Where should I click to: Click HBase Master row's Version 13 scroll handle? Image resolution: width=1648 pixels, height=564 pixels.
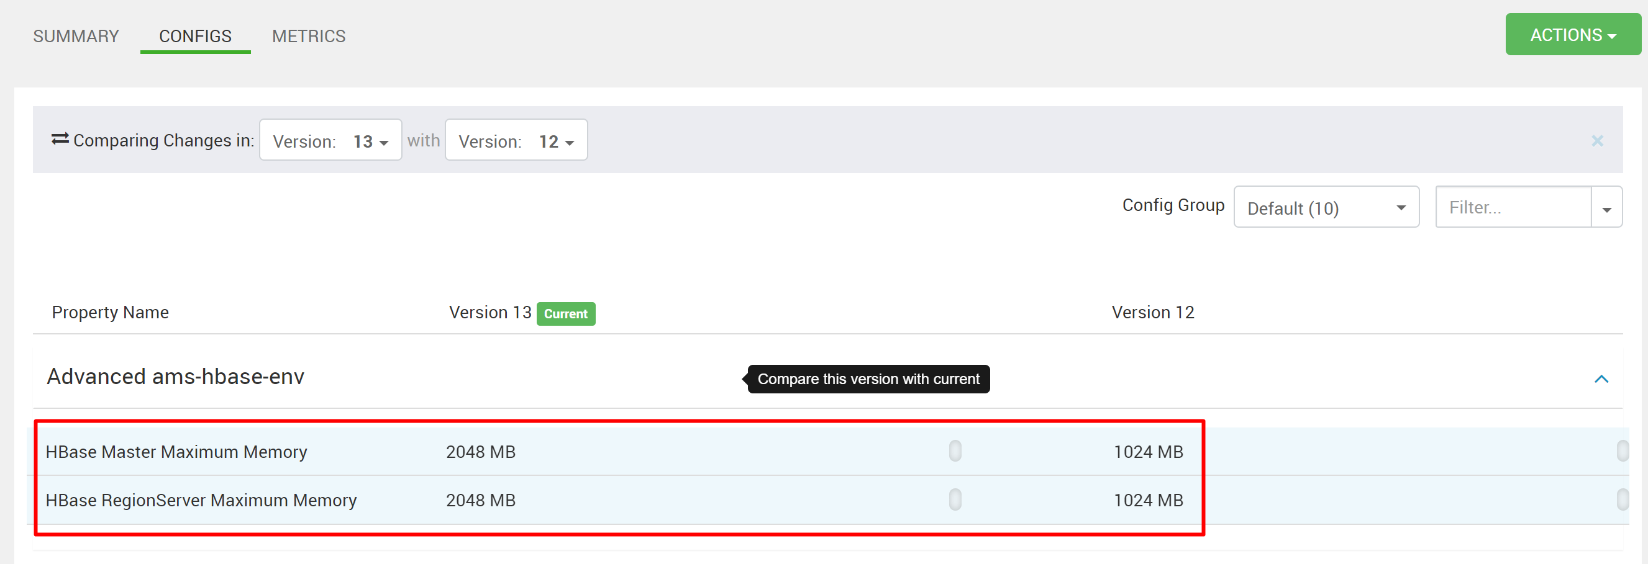pos(955,451)
